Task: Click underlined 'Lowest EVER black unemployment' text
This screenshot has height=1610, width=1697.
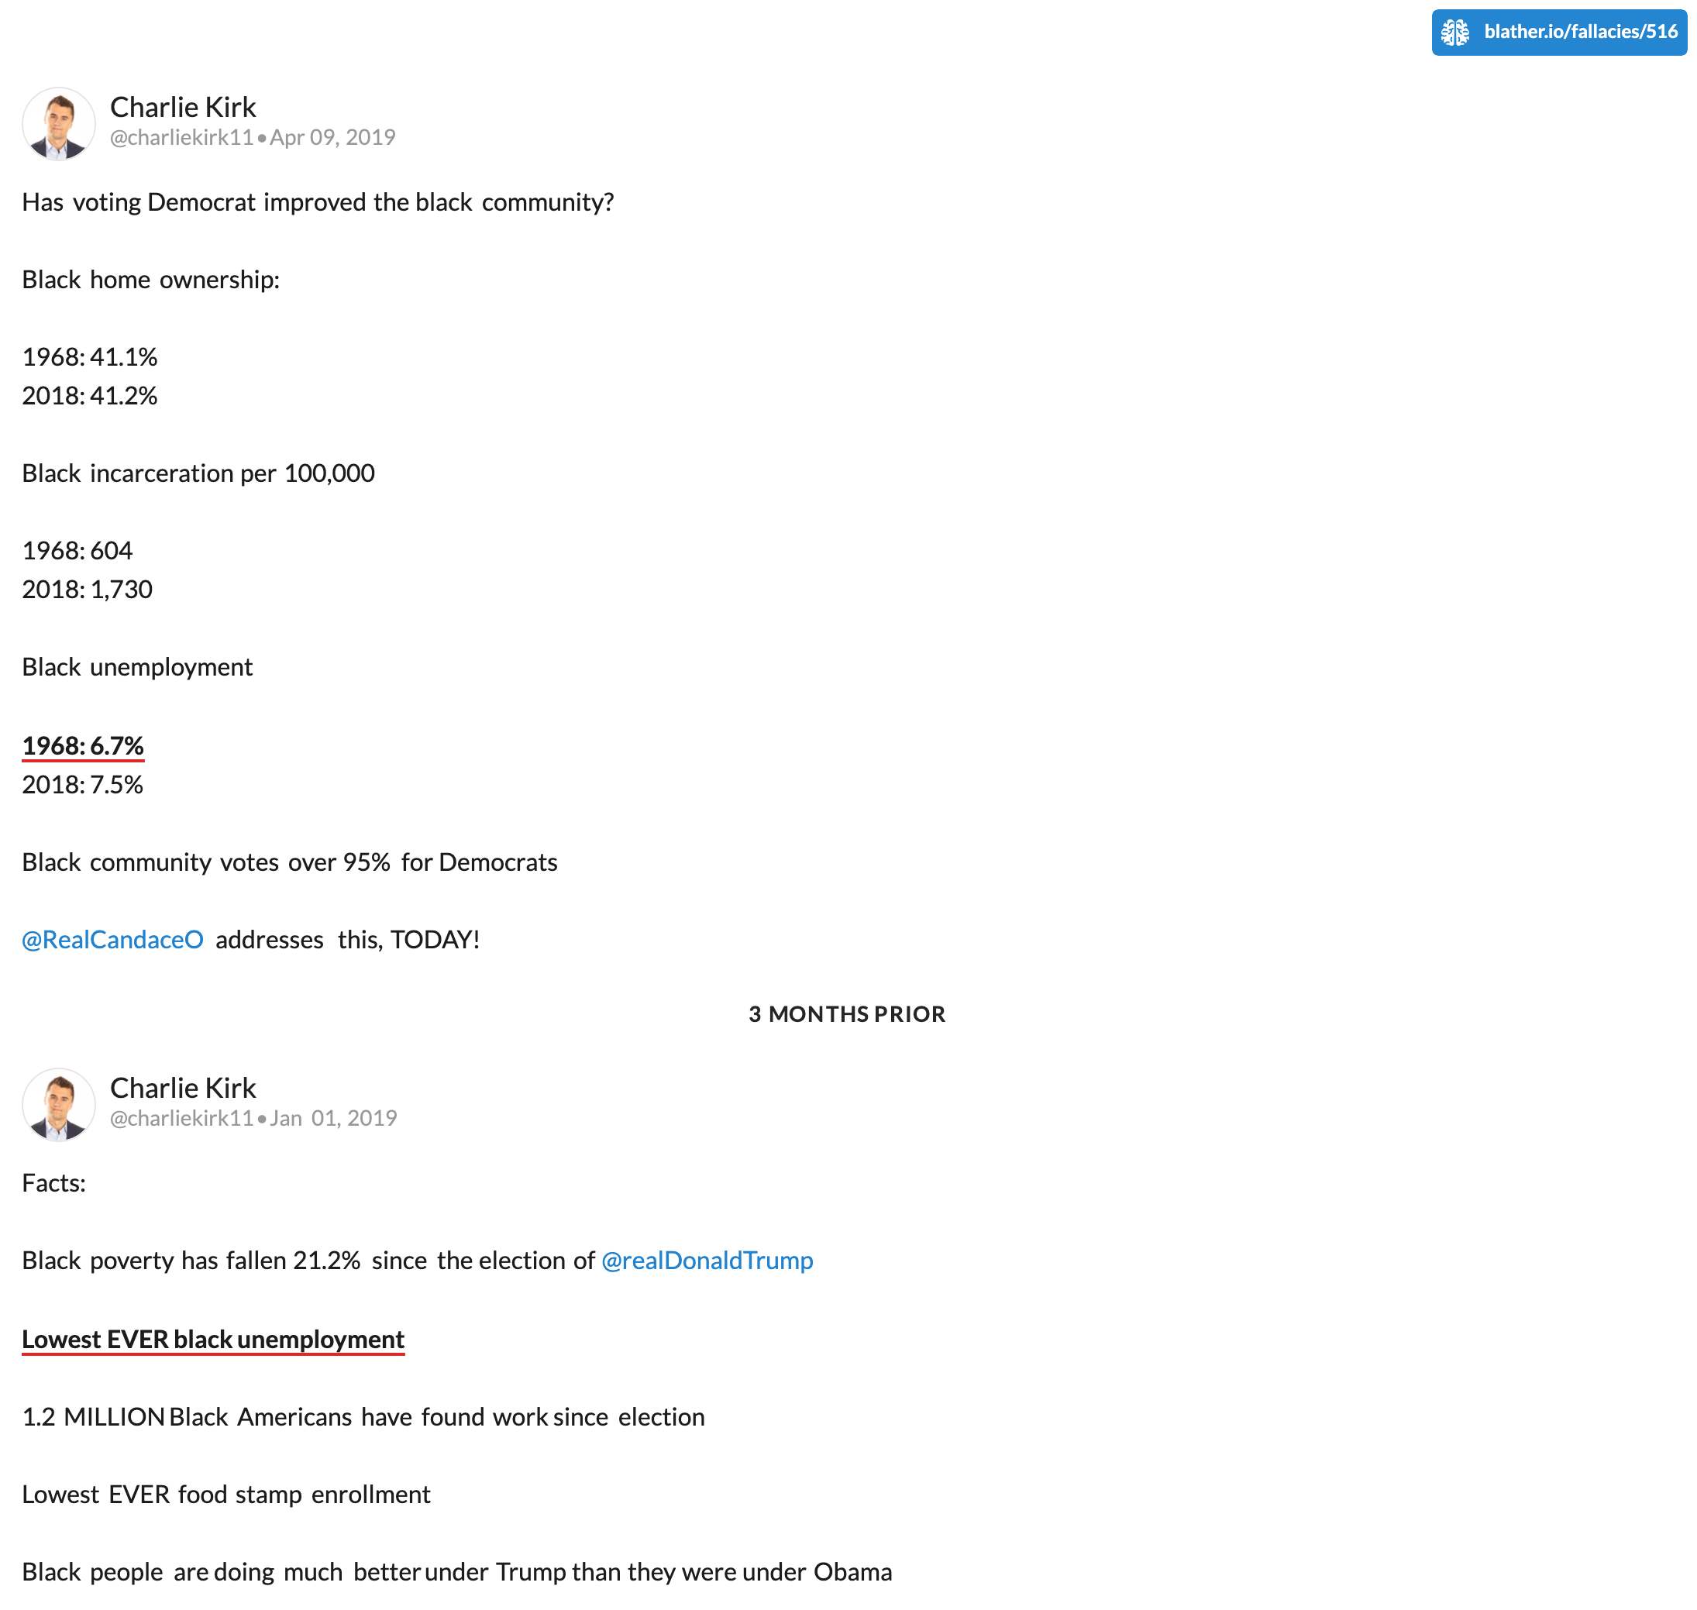Action: [x=213, y=1340]
